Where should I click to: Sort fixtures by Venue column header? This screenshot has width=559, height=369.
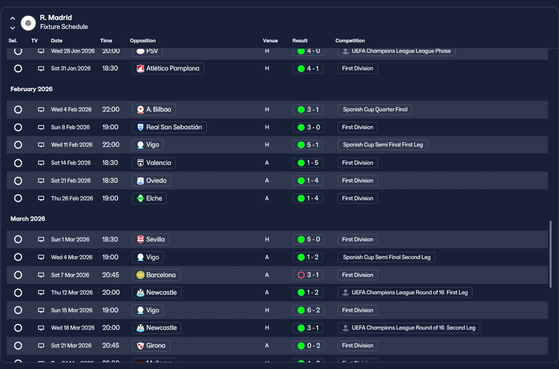pyautogui.click(x=270, y=41)
